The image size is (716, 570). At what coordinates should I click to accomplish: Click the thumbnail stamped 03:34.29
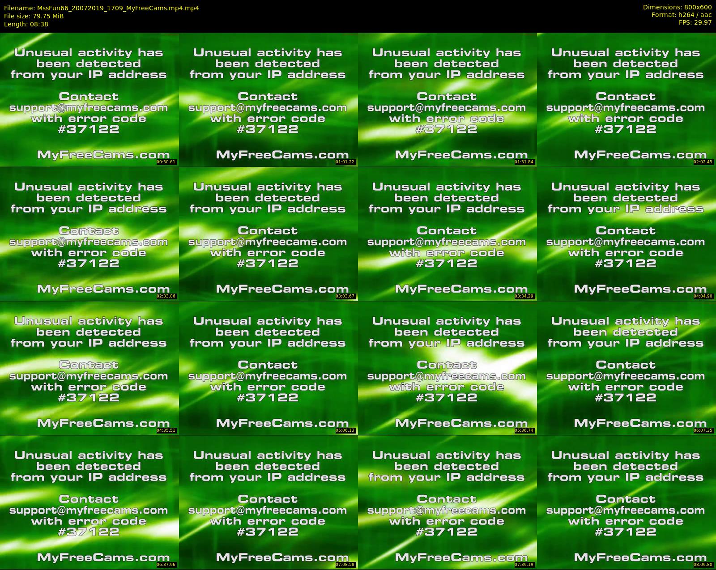click(447, 234)
